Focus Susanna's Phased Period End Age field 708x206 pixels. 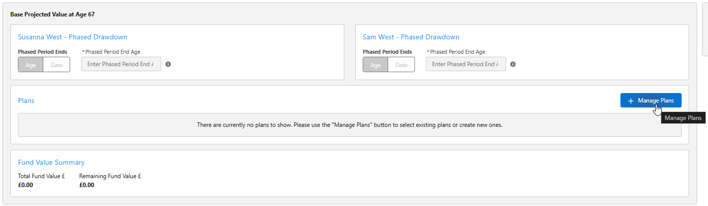point(121,64)
